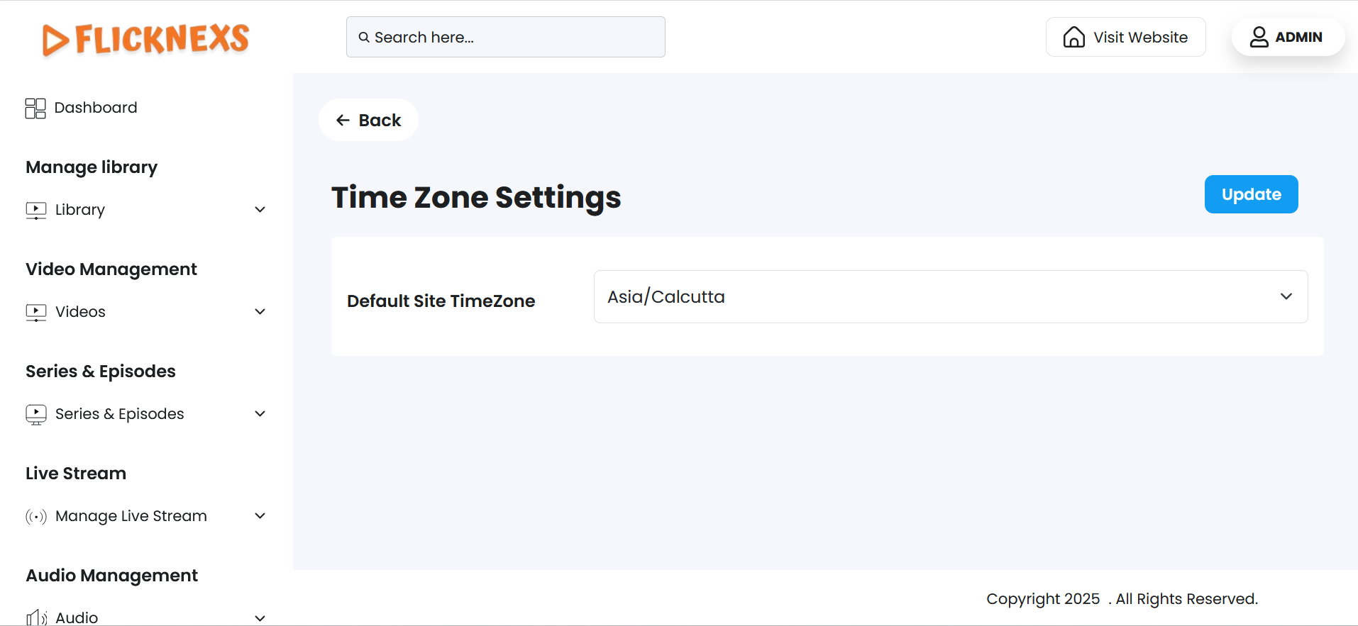Click the admin user profile icon
This screenshot has width=1358, height=626.
(x=1259, y=37)
